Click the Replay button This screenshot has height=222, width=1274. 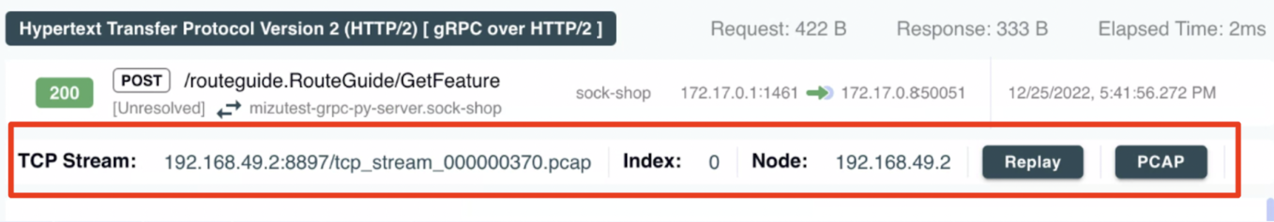[x=1032, y=162]
